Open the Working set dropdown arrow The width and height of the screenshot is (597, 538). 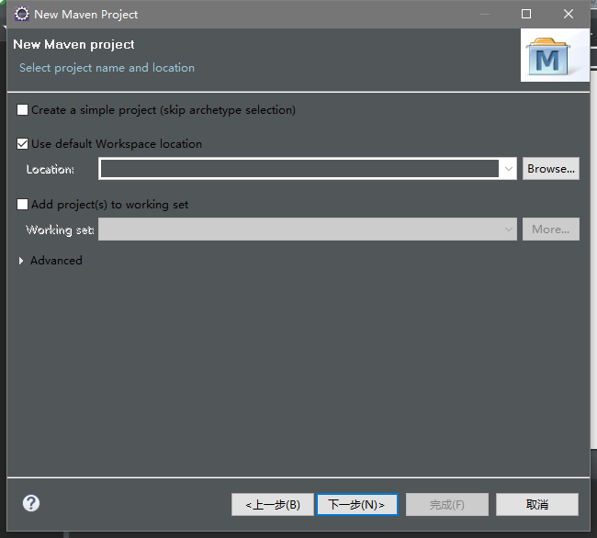tap(508, 229)
